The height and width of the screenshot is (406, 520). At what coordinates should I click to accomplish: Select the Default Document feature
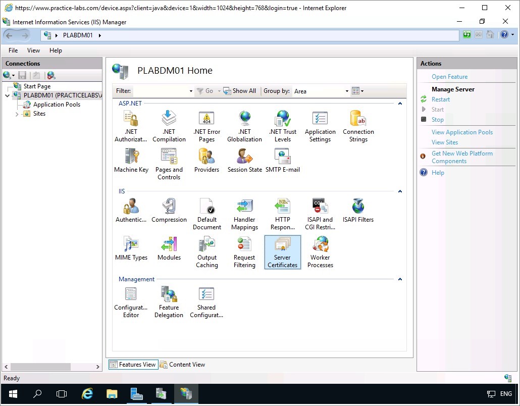(207, 214)
